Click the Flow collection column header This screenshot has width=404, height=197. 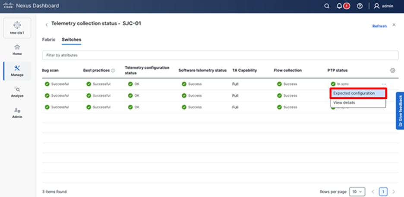coord(288,70)
